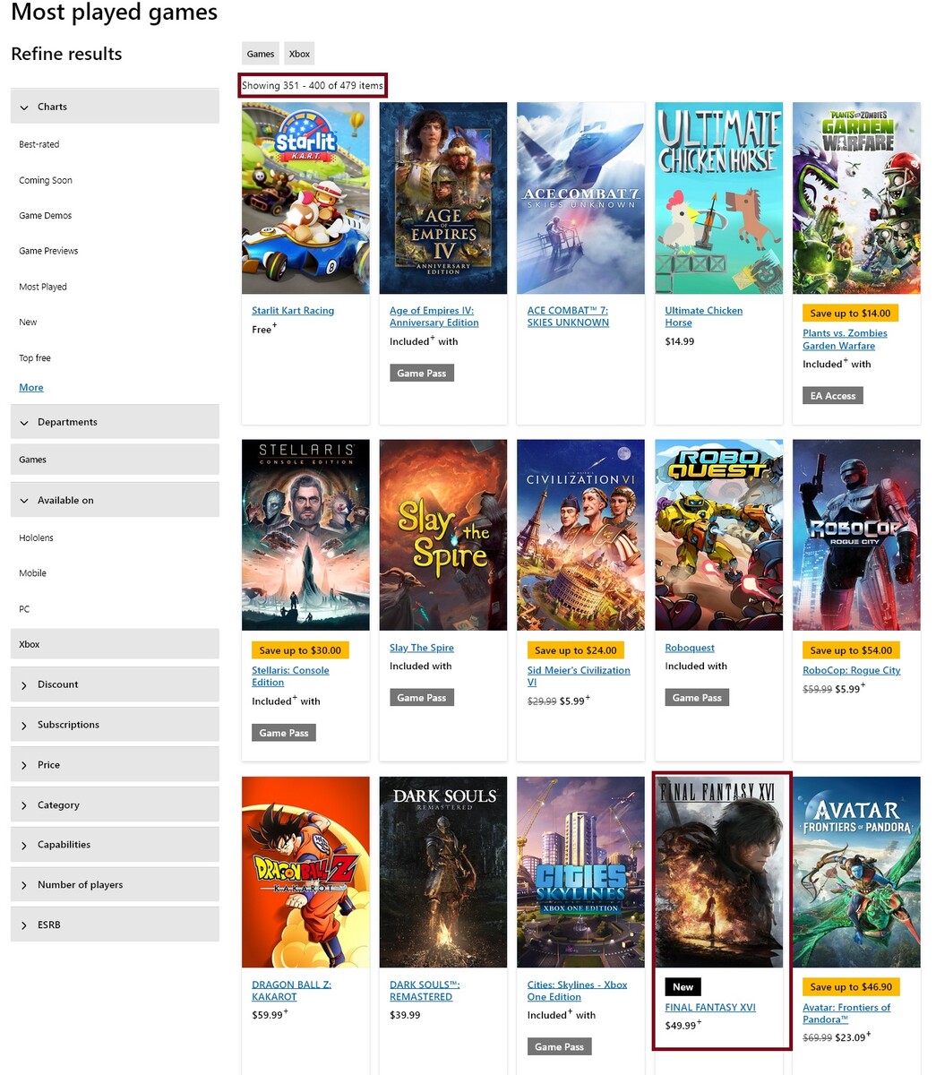
Task: Select the Coming Soon chart filter
Action: (46, 180)
